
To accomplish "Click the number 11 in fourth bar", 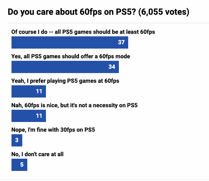I will click(x=39, y=116).
